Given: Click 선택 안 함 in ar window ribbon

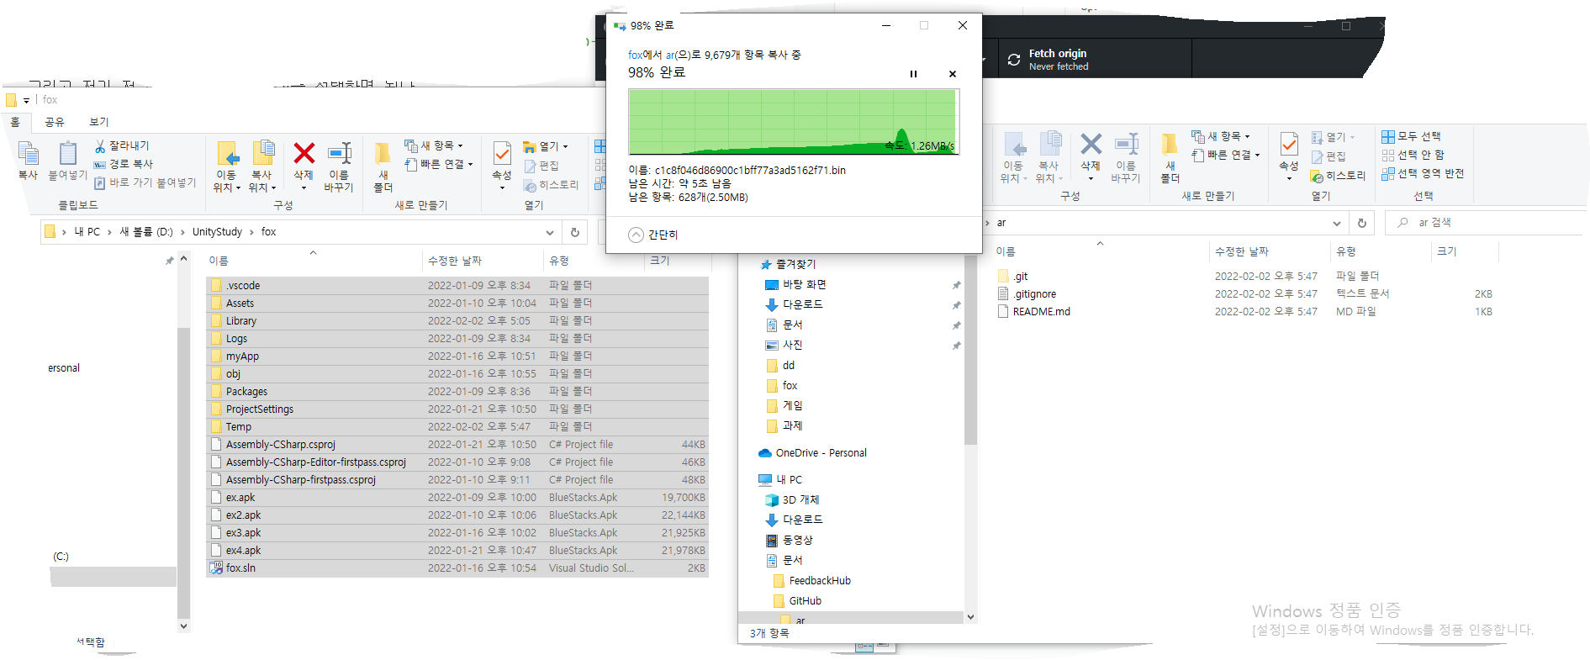Looking at the screenshot, I should pyautogui.click(x=1413, y=155).
